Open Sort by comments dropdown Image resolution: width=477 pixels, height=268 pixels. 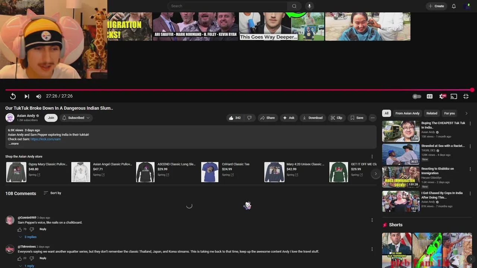pos(52,193)
